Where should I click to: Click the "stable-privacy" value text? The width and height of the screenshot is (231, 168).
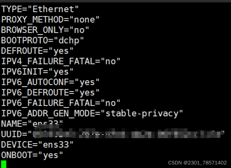click(x=142, y=113)
